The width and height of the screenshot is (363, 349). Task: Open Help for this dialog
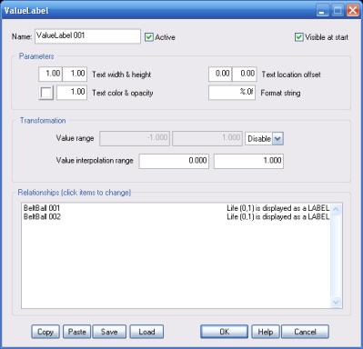[x=266, y=332]
